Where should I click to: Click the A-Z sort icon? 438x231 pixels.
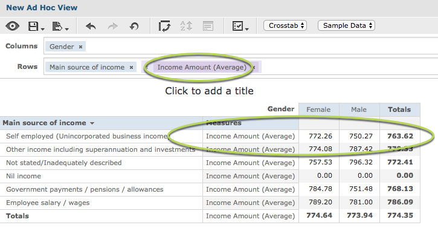(186, 26)
